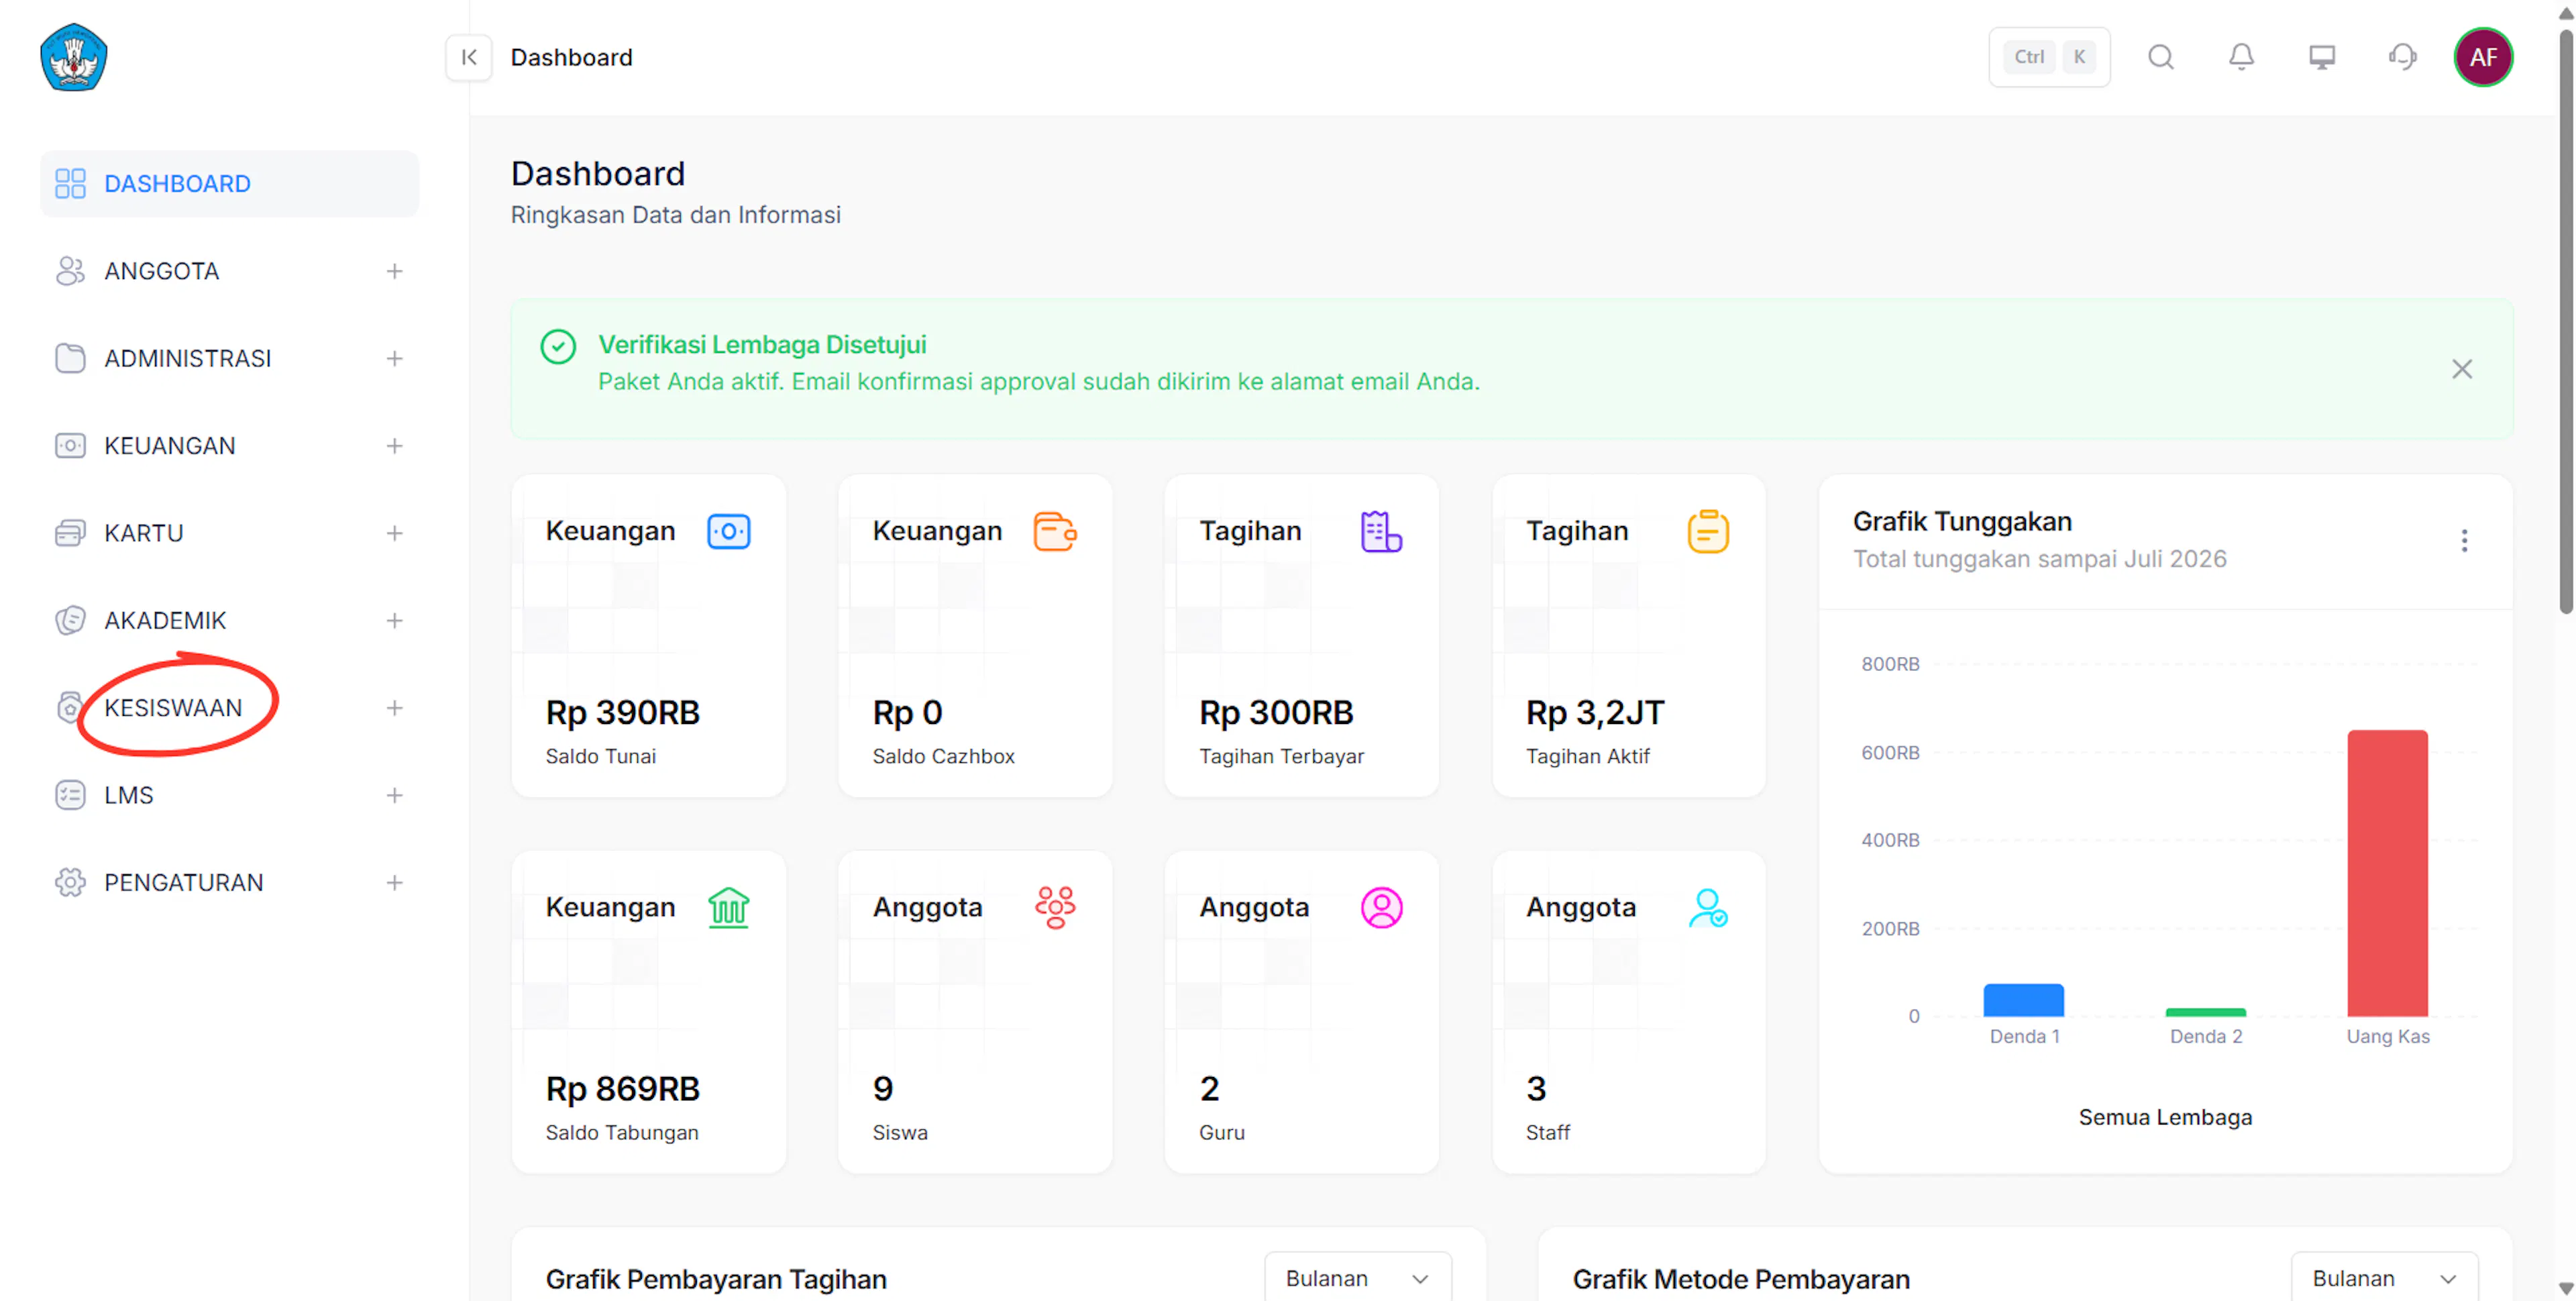The width and height of the screenshot is (2576, 1301).
Task: Open the KEUANGAN menu label
Action: tap(170, 446)
